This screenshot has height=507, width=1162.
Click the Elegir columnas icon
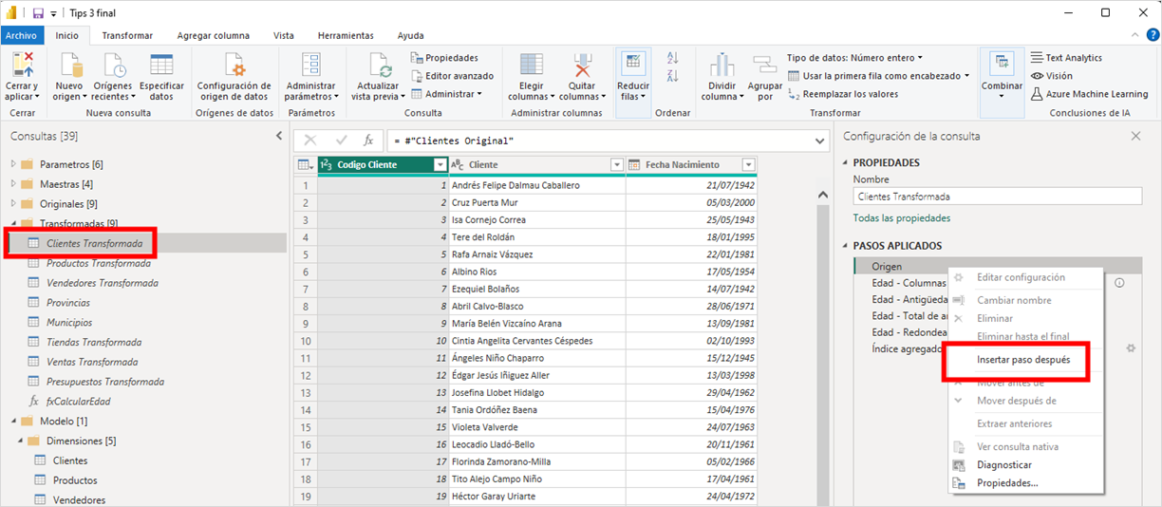[x=531, y=66]
